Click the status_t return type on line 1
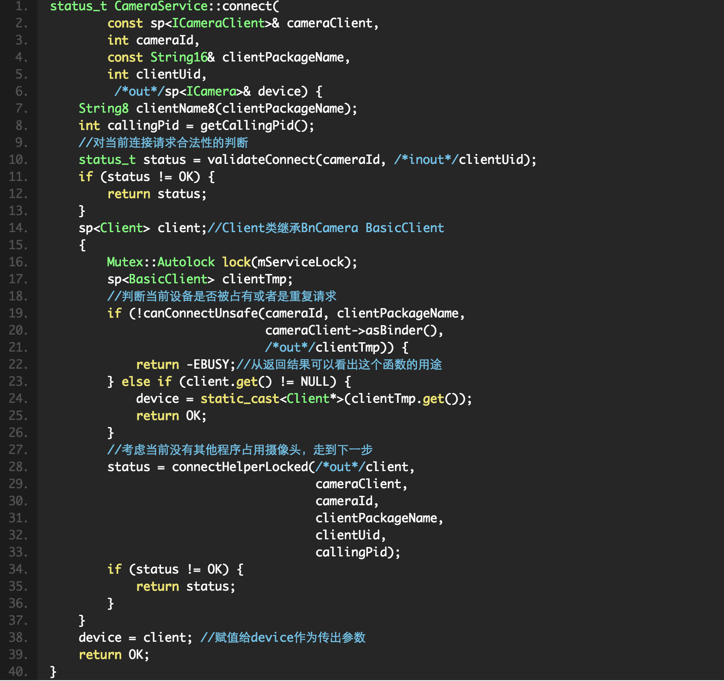The width and height of the screenshot is (724, 681). point(79,6)
